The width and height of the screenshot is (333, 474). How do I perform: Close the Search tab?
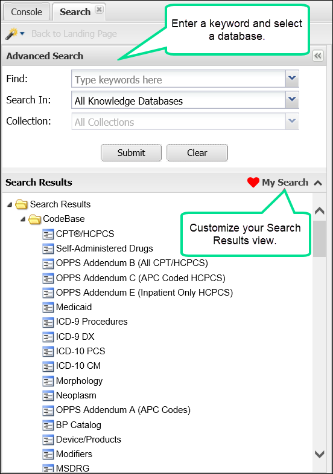point(99,10)
